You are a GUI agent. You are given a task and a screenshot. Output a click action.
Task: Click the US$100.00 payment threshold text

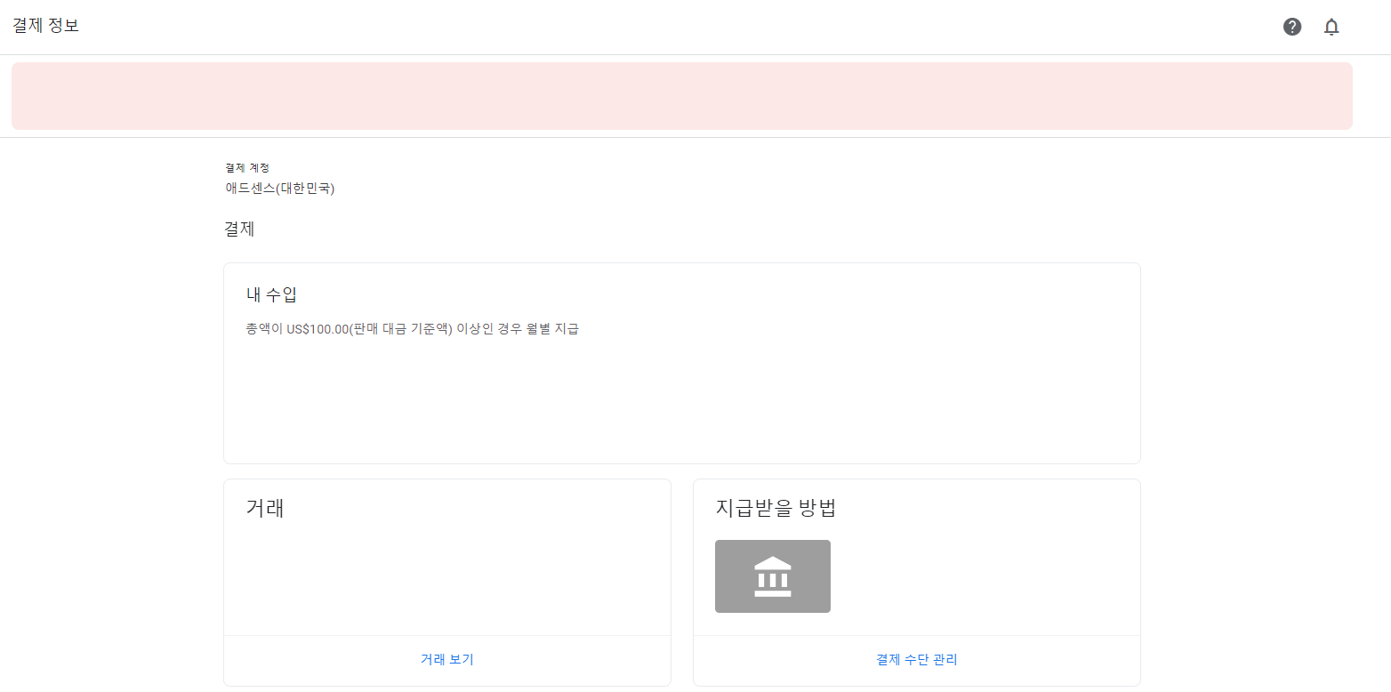click(318, 329)
